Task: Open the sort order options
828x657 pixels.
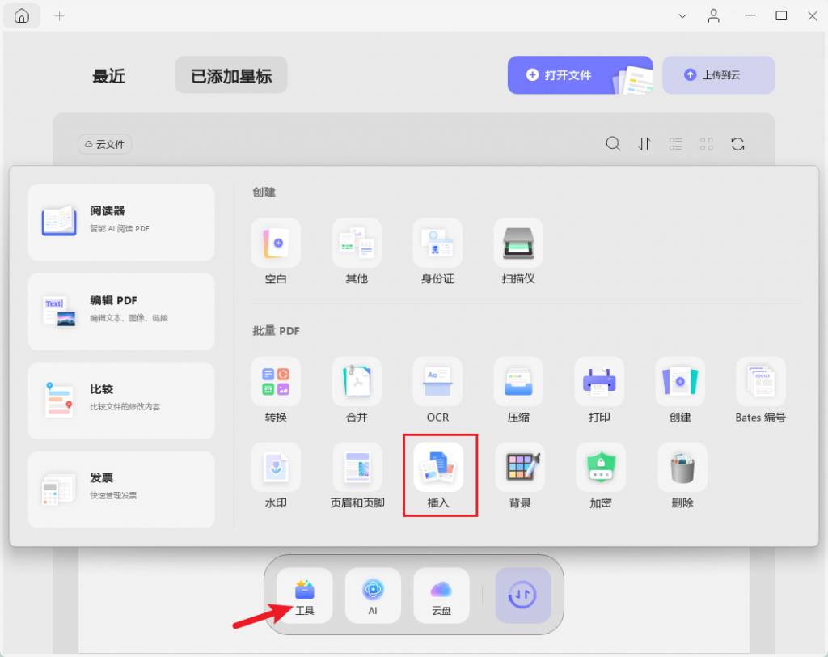Action: click(x=644, y=144)
